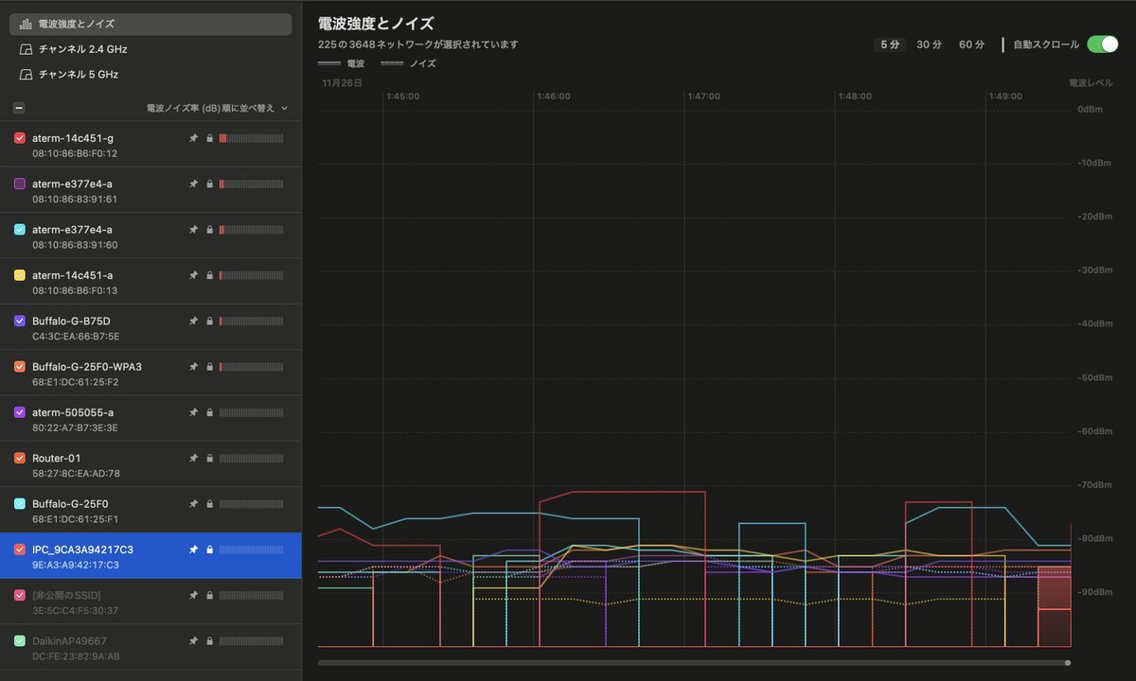Select the 30 分 time range
The width and height of the screenshot is (1136, 681).
coord(929,44)
